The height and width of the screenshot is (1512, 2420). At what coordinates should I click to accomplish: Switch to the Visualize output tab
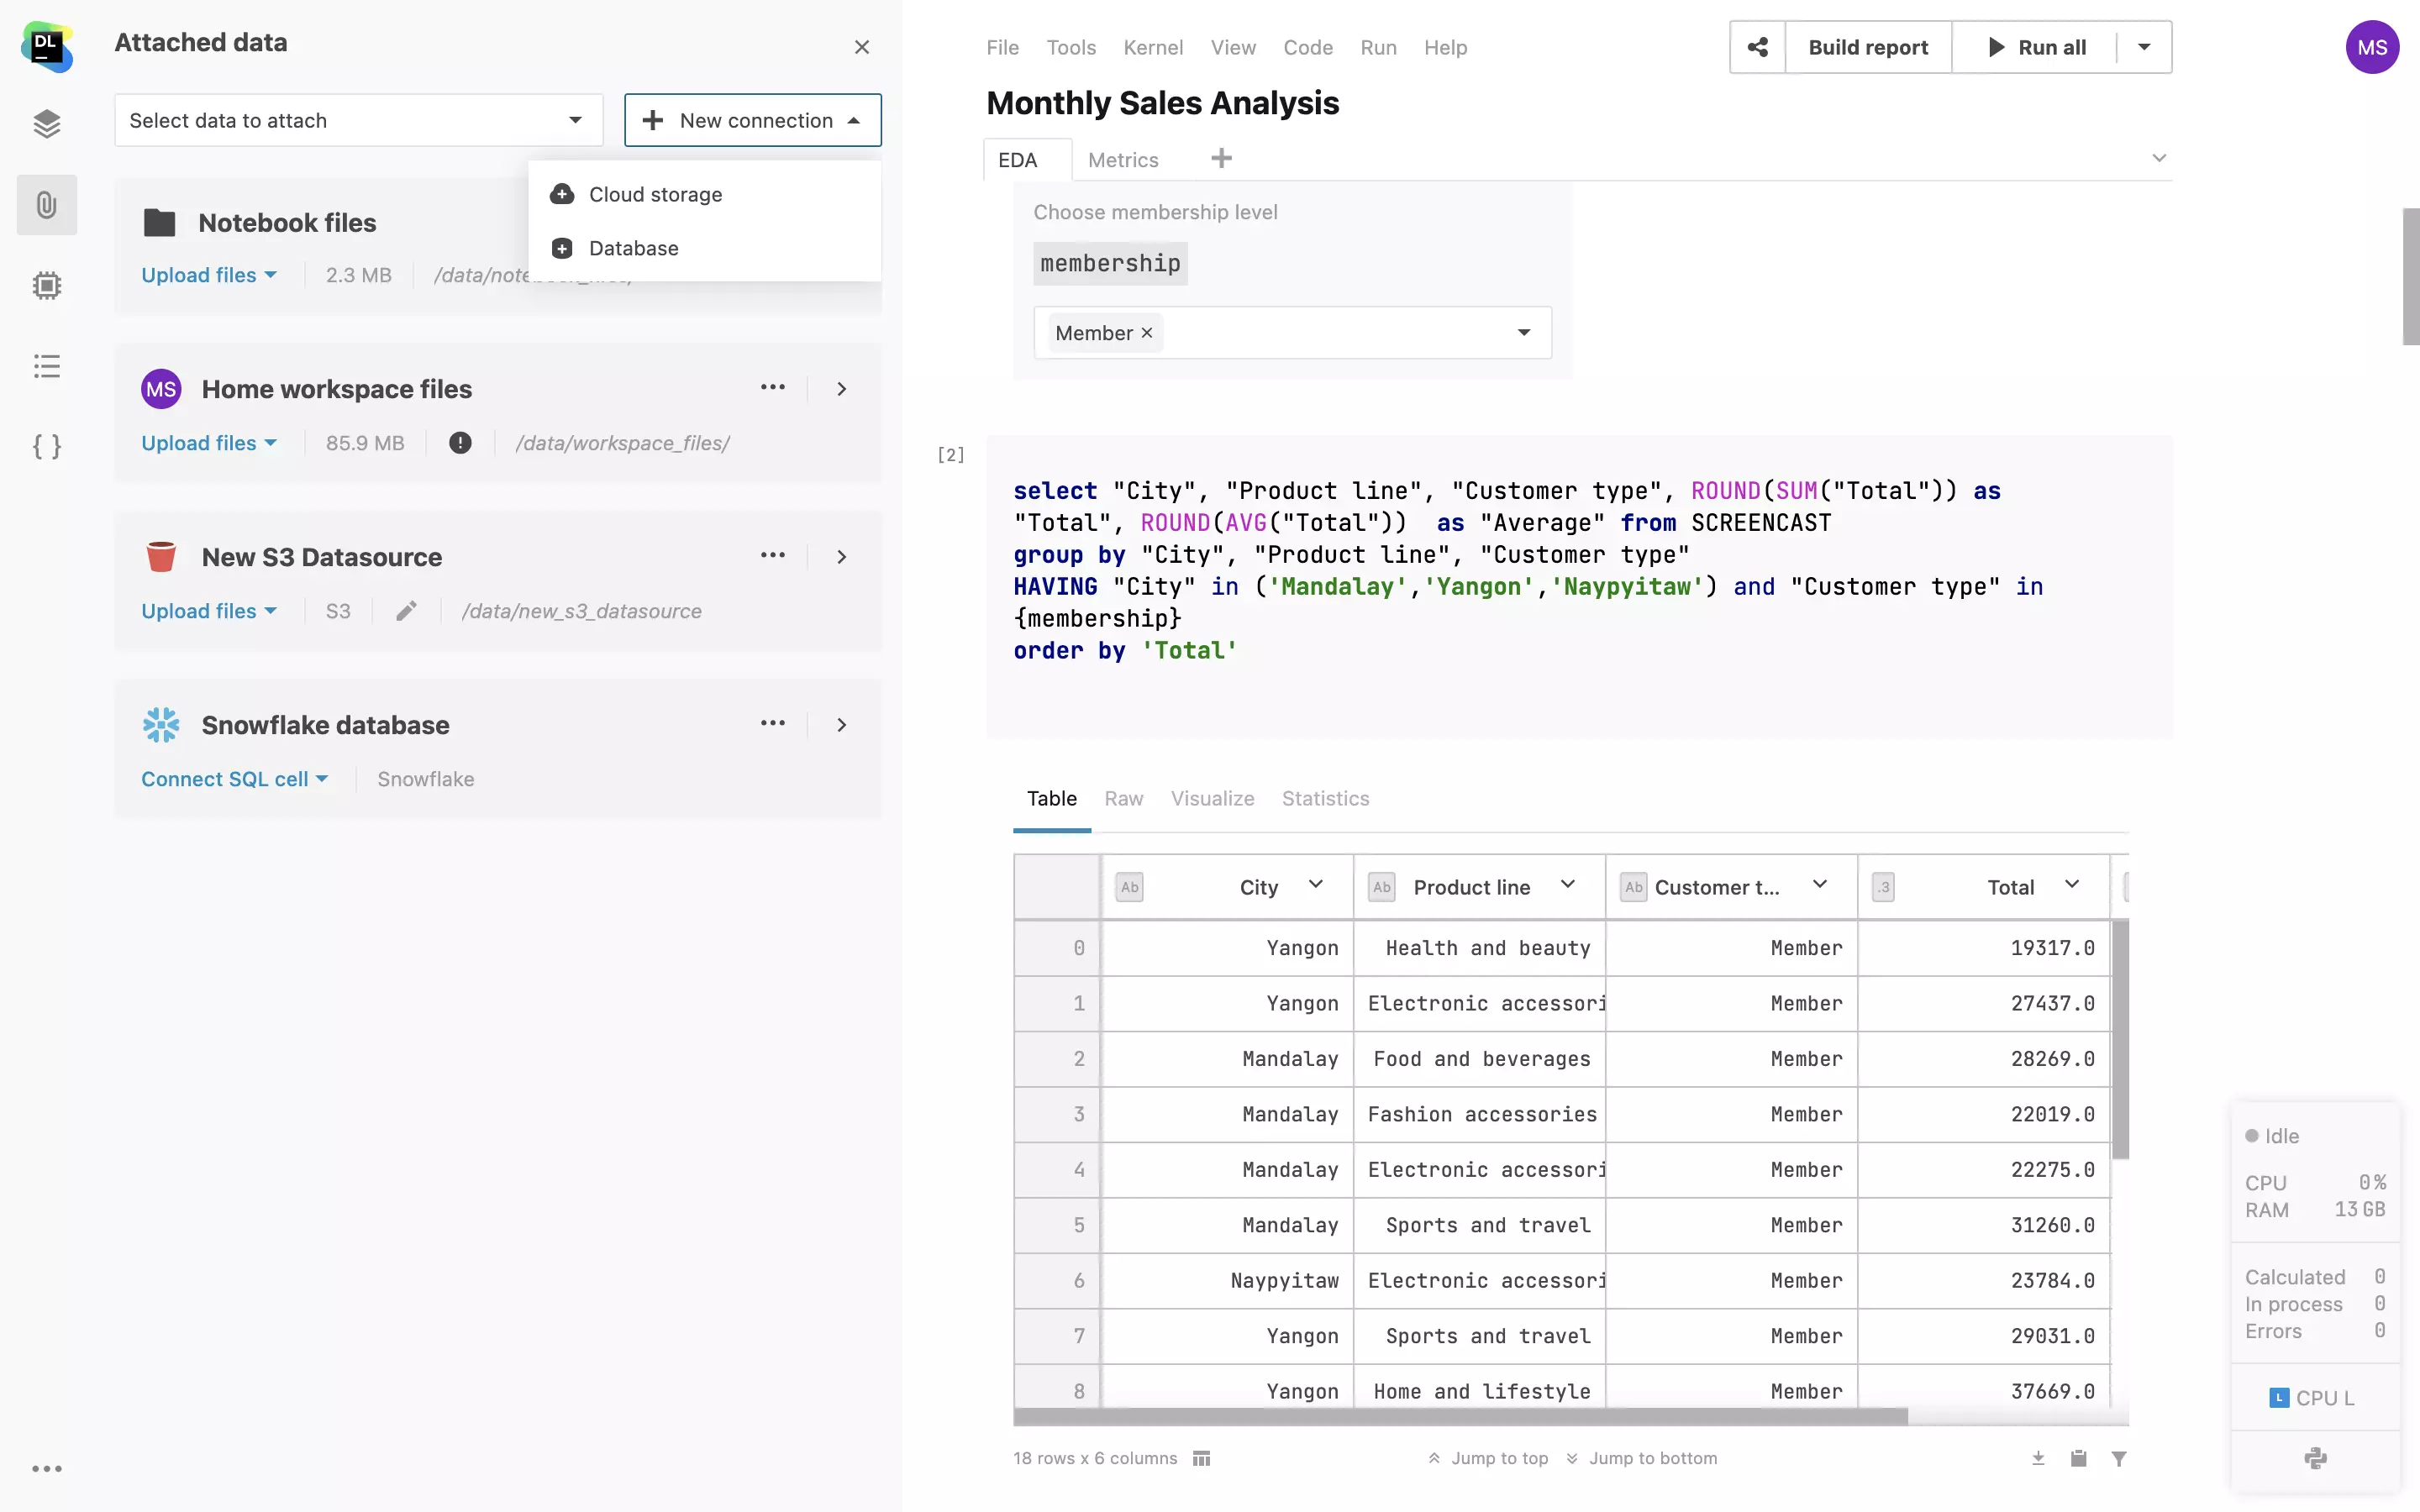click(1212, 798)
